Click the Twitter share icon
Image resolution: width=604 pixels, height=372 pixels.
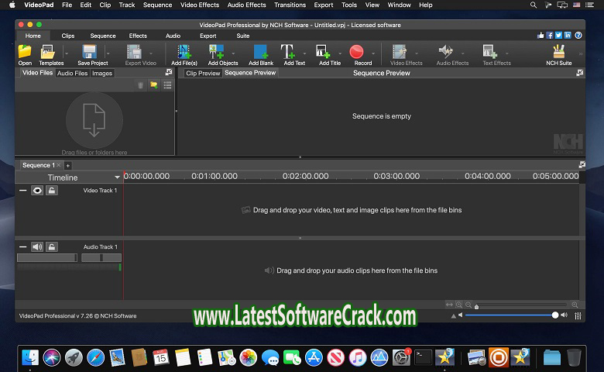[558, 36]
